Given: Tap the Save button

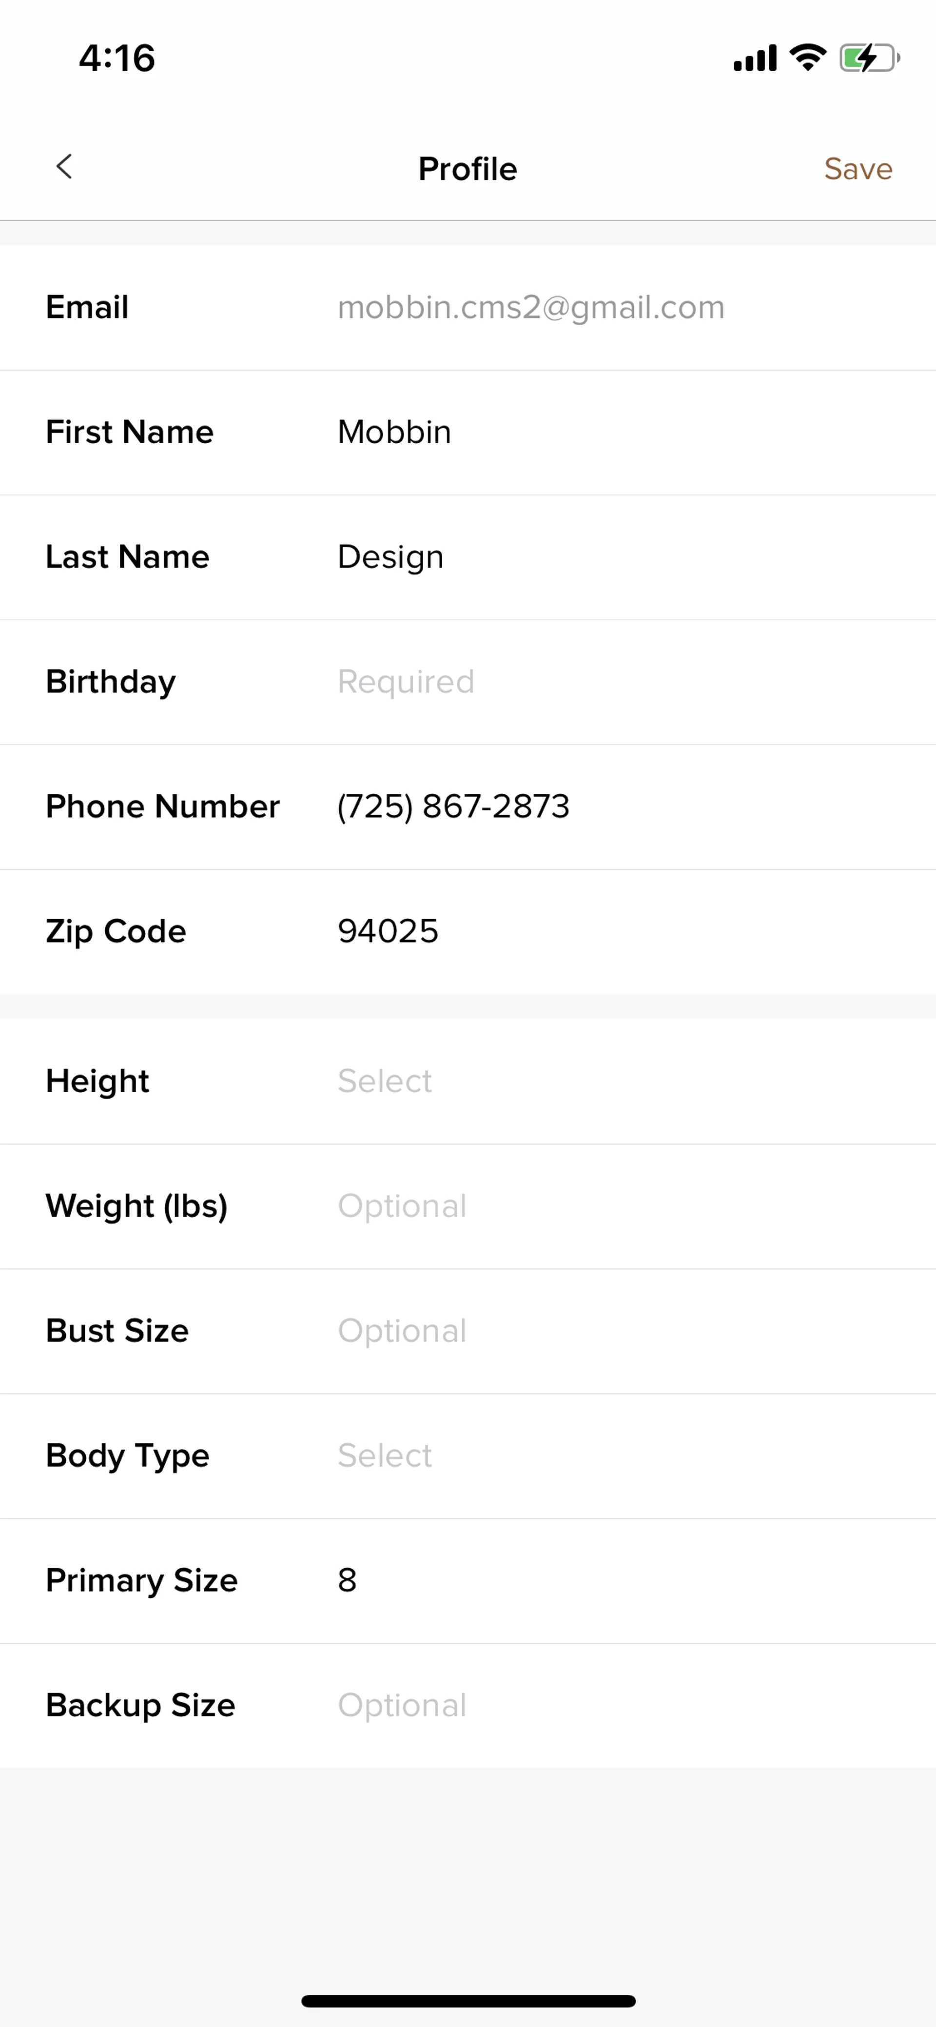Looking at the screenshot, I should coord(858,169).
